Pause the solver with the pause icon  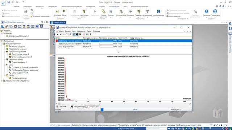point(60,34)
